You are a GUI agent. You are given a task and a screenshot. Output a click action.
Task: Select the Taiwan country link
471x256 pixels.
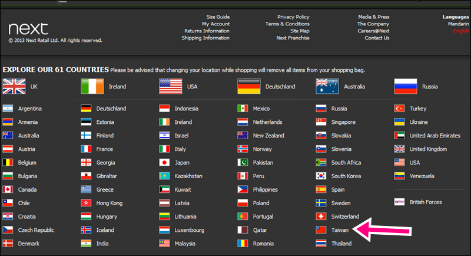coord(340,230)
